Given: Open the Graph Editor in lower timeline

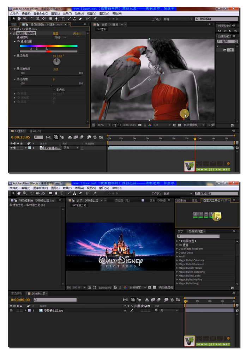Looking at the screenshot, I should (x=178, y=300).
